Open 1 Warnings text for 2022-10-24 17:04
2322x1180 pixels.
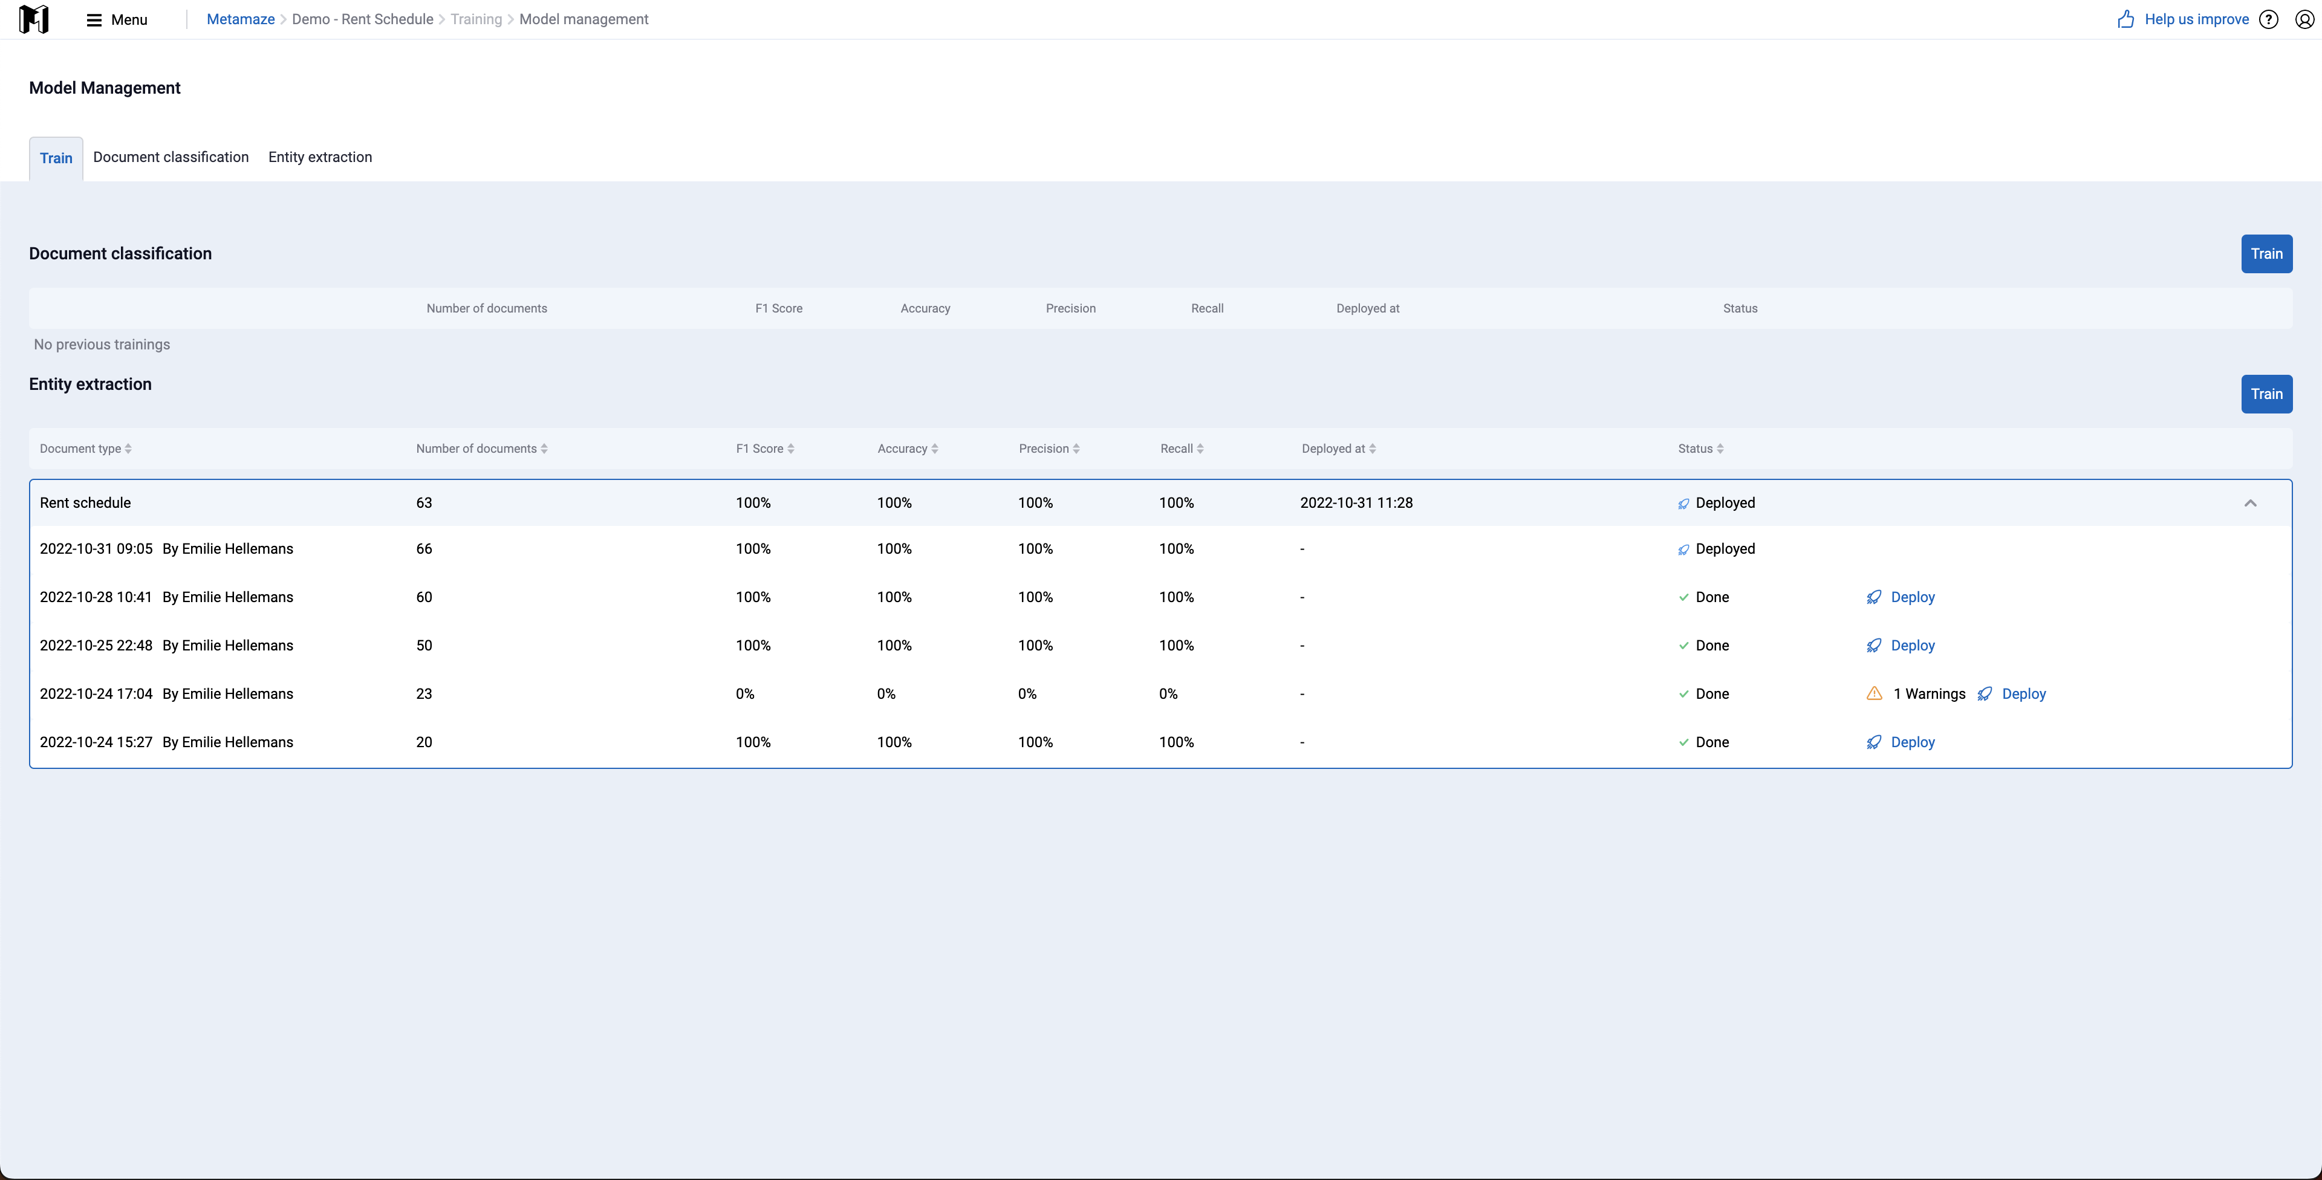click(x=1929, y=693)
